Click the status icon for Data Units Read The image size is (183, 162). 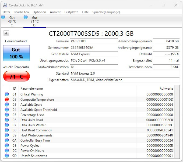click(7, 120)
